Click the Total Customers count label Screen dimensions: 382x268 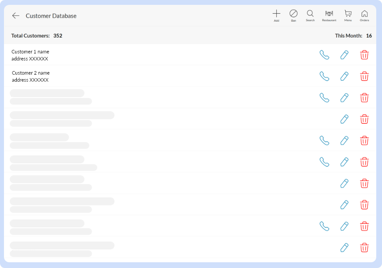37,36
